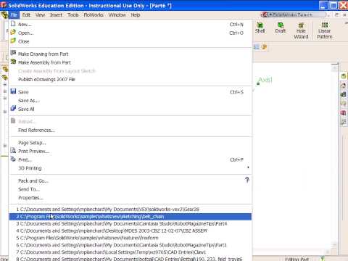The width and height of the screenshot is (348, 261).
Task: Click the Make Drawing icon
Action: click(13, 53)
